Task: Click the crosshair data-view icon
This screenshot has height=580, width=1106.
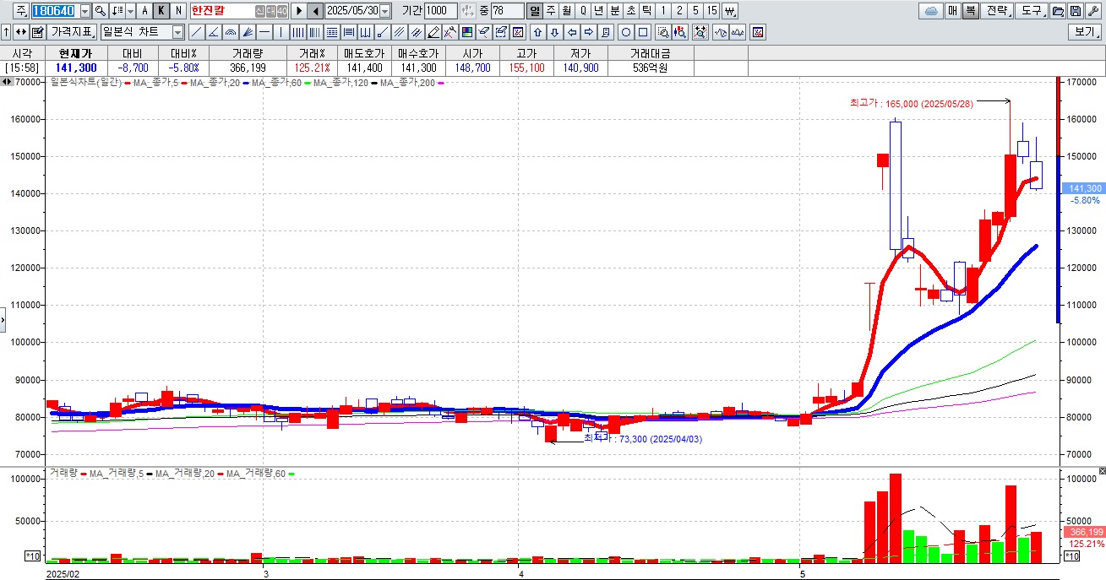Action: pos(700,32)
